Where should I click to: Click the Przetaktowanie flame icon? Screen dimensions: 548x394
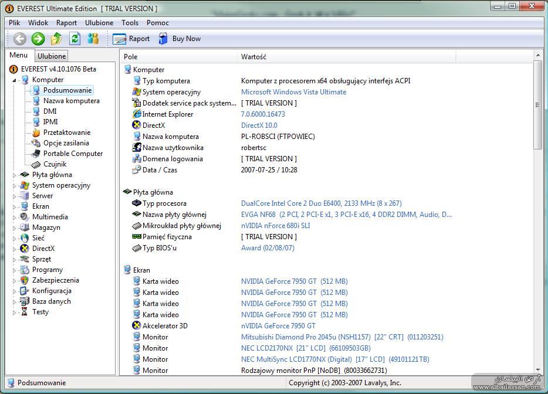(36, 133)
